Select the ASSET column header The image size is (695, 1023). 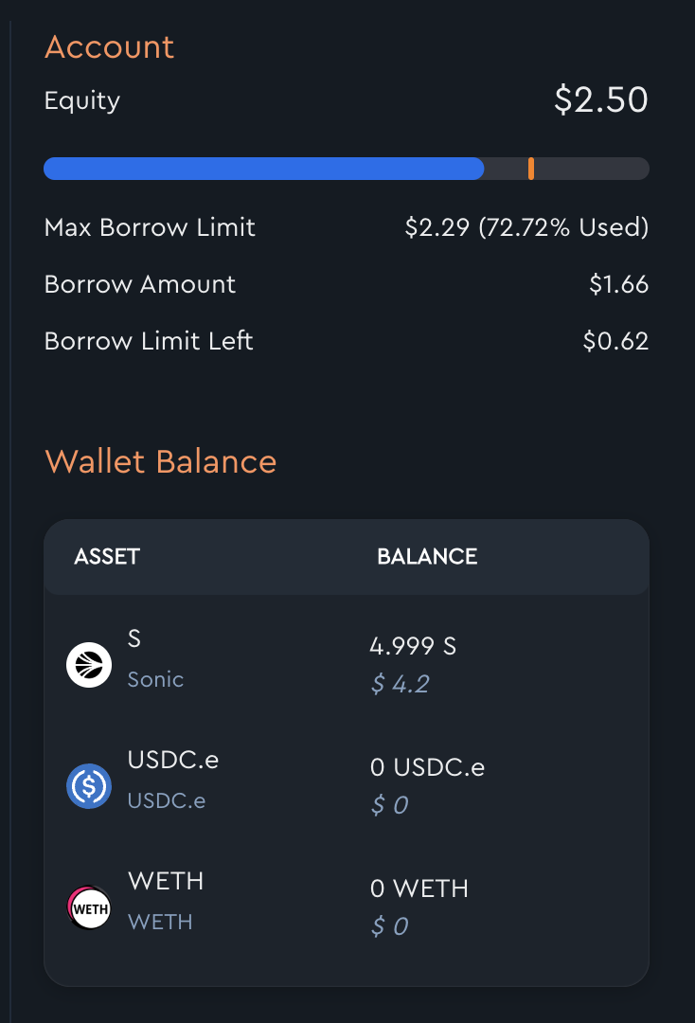[x=107, y=556]
